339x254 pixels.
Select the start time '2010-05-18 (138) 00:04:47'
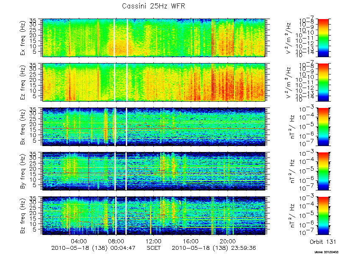[x=93, y=248]
